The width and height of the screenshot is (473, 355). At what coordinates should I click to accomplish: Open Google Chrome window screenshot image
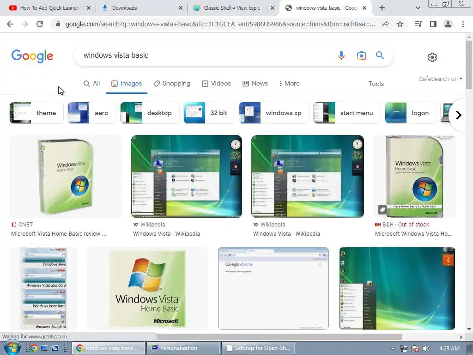tap(273, 288)
